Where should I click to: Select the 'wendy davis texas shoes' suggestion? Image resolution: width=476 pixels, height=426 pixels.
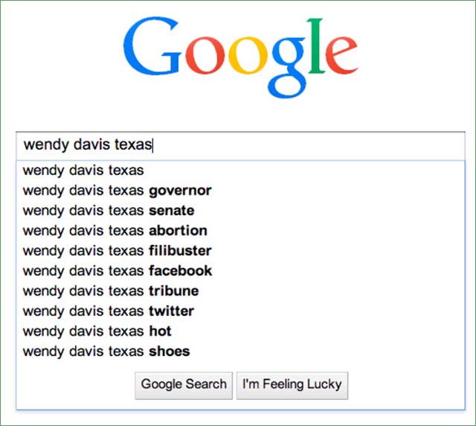click(x=106, y=352)
